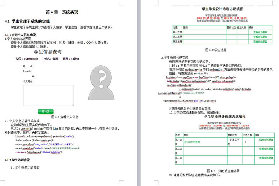Click the 已选人数 header in figure 4.2 table
The height and width of the screenshot is (186, 279).
[x=242, y=27]
